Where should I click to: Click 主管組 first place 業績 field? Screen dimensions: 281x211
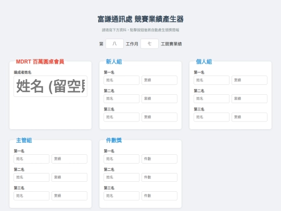tap(70, 159)
